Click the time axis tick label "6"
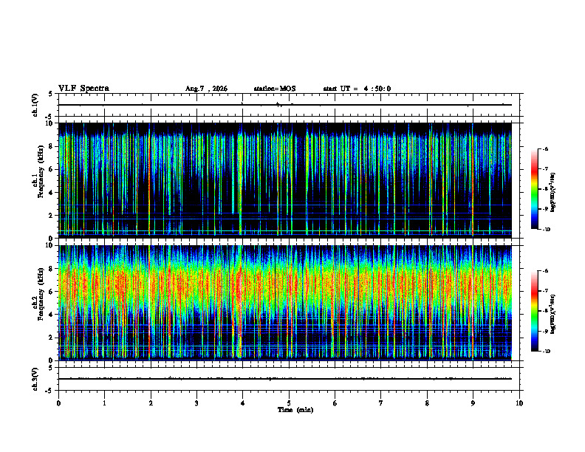585x452 pixels. [x=335, y=403]
